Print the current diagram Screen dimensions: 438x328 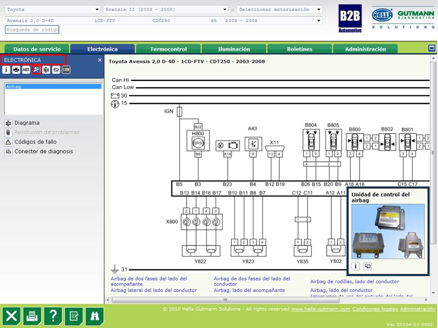32,316
